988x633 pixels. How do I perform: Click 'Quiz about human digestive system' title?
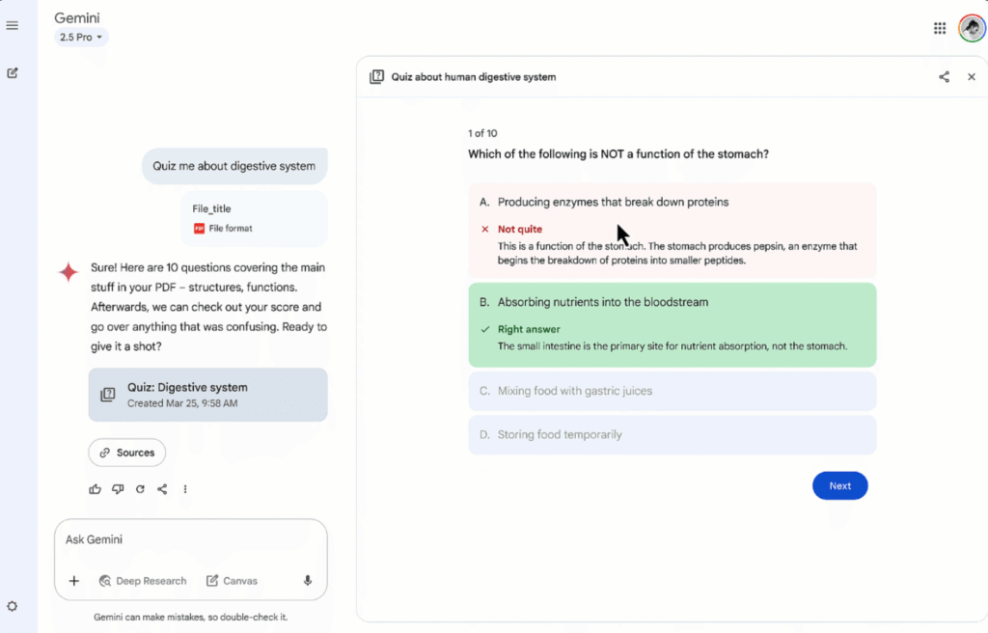point(474,77)
